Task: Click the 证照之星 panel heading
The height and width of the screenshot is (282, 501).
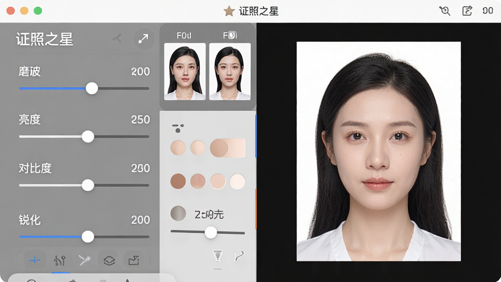Action: pos(45,39)
